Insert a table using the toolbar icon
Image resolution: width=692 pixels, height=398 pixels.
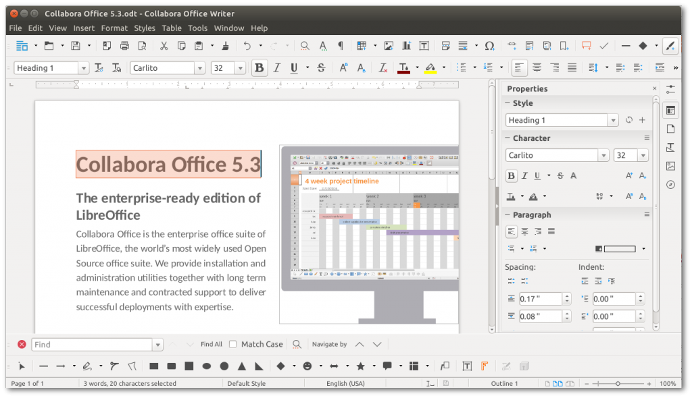362,46
